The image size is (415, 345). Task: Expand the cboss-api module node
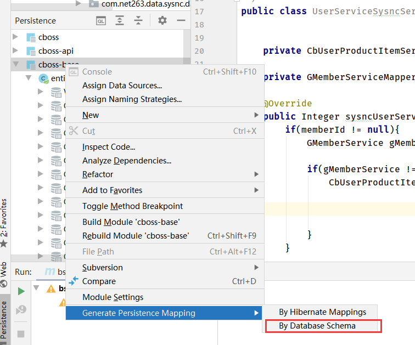(x=15, y=50)
